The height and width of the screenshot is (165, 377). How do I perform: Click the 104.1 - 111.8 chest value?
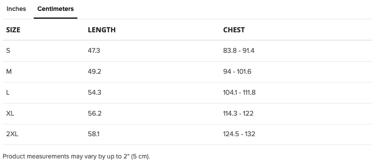coord(240,93)
